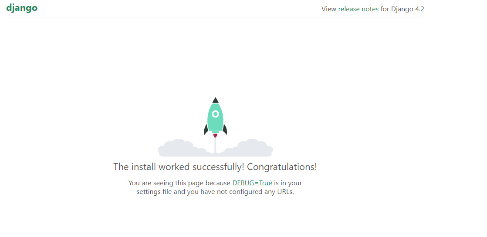Select the 'The install worked successfully! Congratulations!' heading
The height and width of the screenshot is (237, 487).
click(215, 167)
